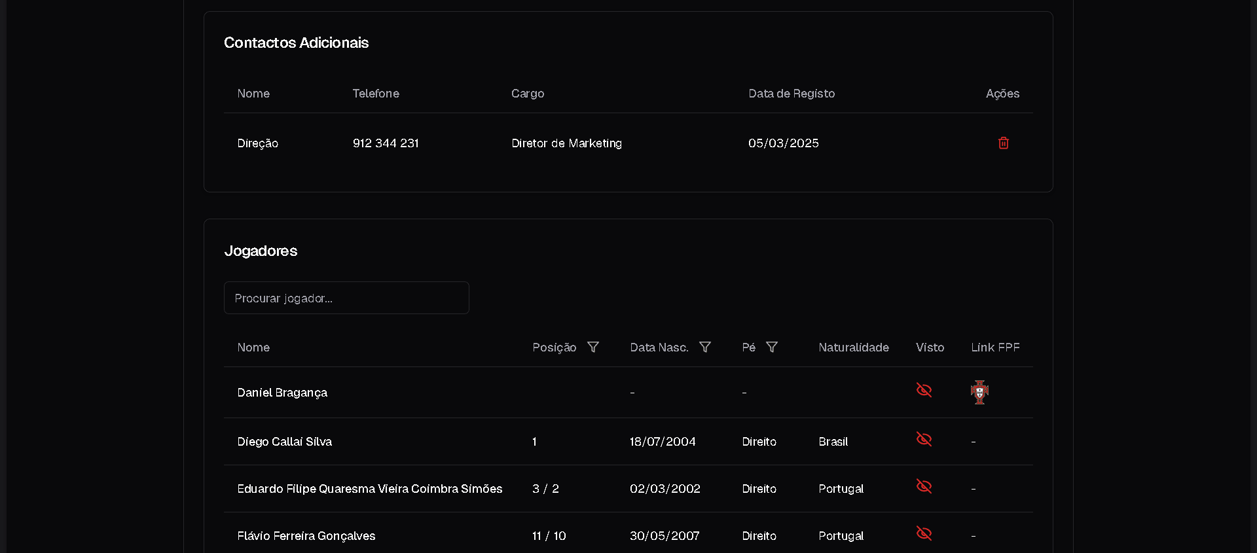The image size is (1257, 553).
Task: Click the phone number 912 344 231
Action: [386, 143]
